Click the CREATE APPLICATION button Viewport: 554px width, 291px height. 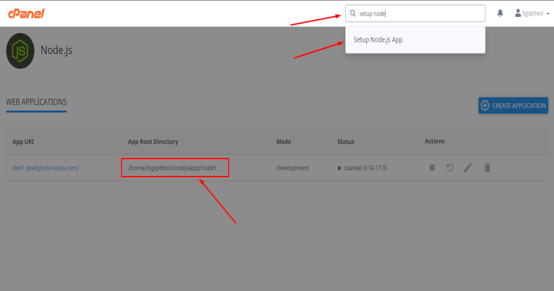(513, 105)
